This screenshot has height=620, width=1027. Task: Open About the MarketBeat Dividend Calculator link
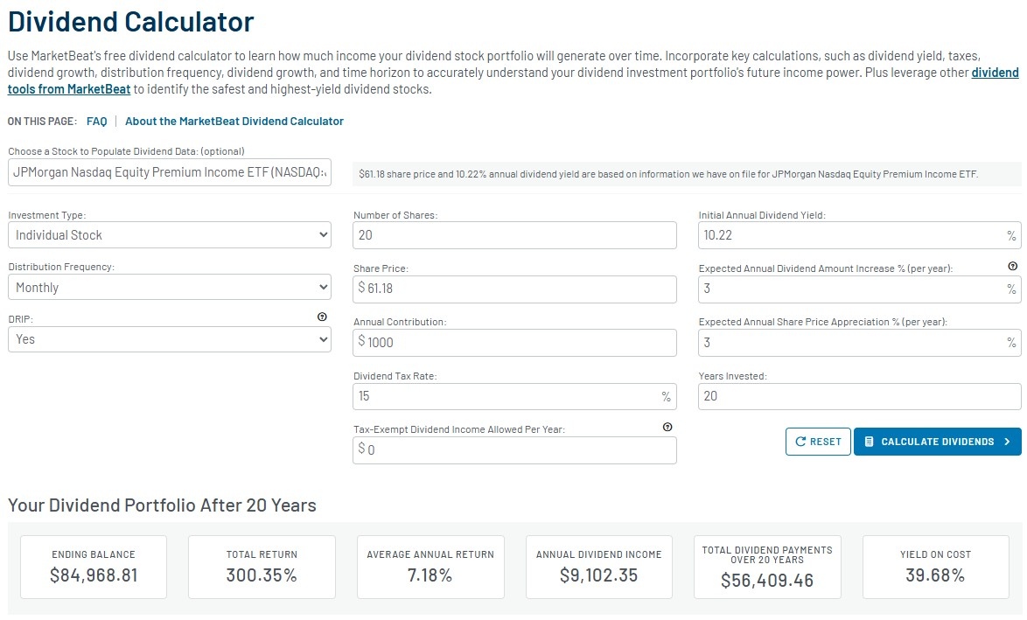tap(234, 122)
